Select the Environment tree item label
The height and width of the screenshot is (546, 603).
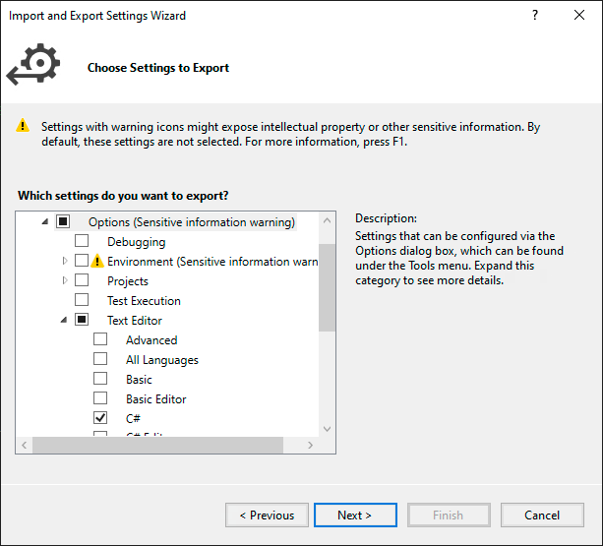[212, 262]
